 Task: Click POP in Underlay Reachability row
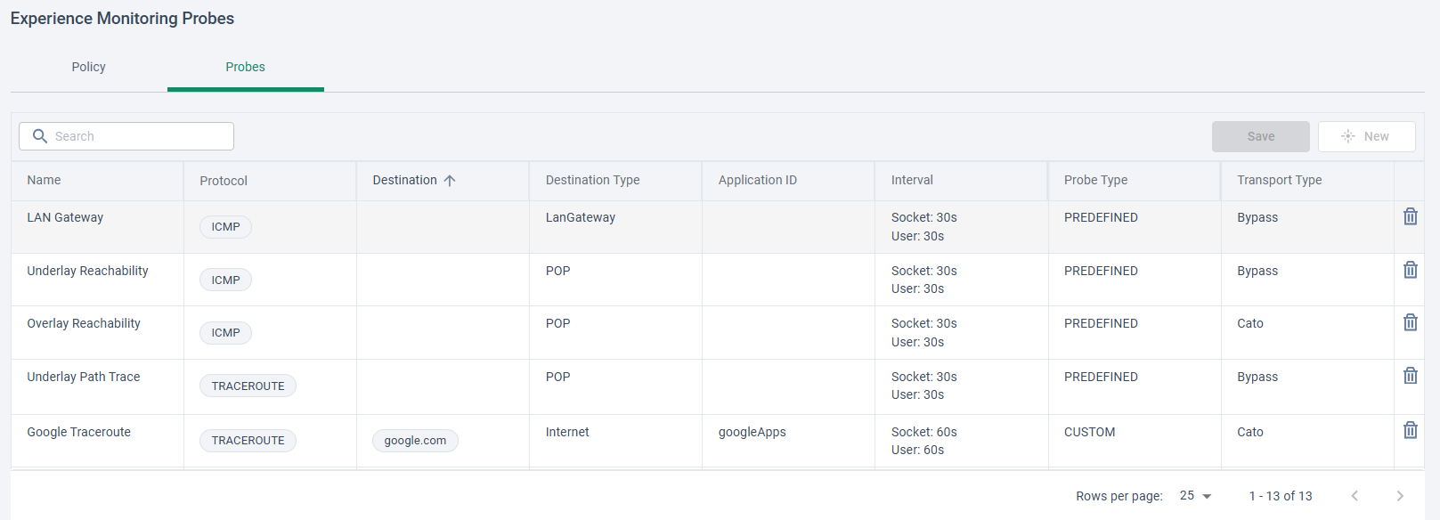pos(557,271)
